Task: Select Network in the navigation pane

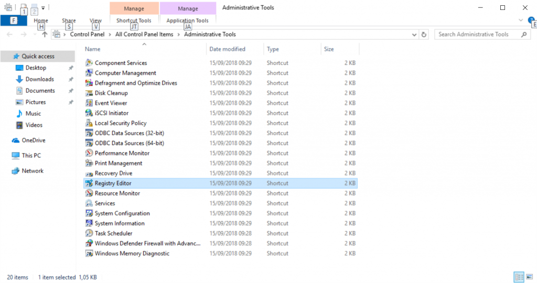Action: click(x=33, y=171)
